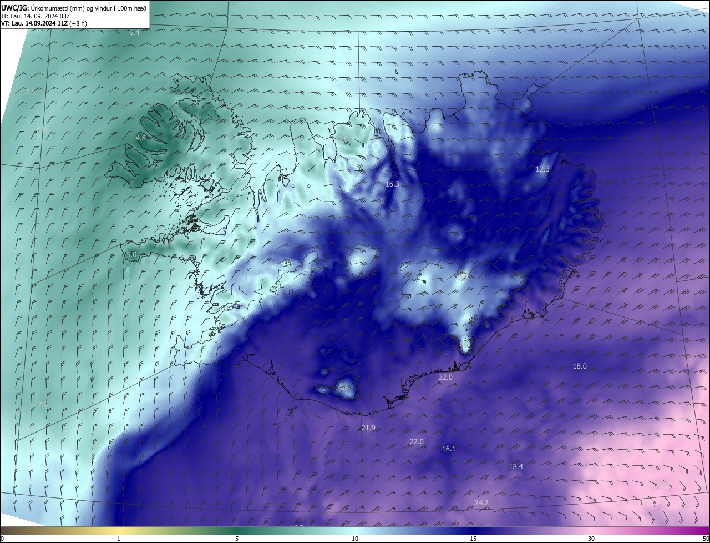
Task: Click the '5' tick on the color scale
Action: pyautogui.click(x=237, y=539)
